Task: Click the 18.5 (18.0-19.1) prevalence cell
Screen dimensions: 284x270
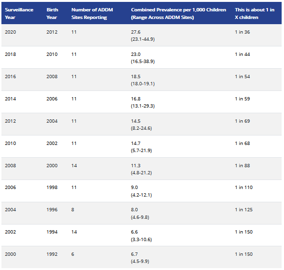Action: tap(143, 80)
